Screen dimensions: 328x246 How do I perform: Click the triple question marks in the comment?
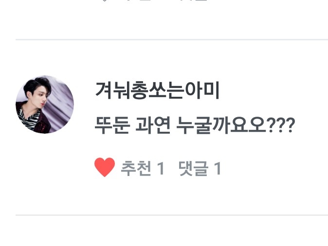click(281, 125)
